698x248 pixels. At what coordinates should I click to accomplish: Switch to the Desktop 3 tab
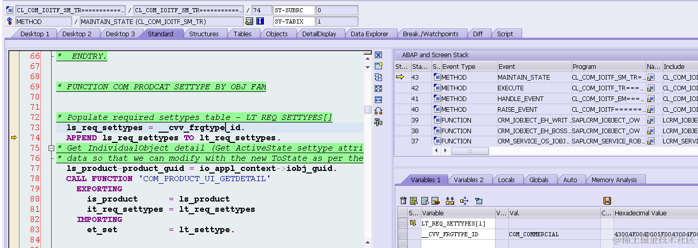point(121,34)
